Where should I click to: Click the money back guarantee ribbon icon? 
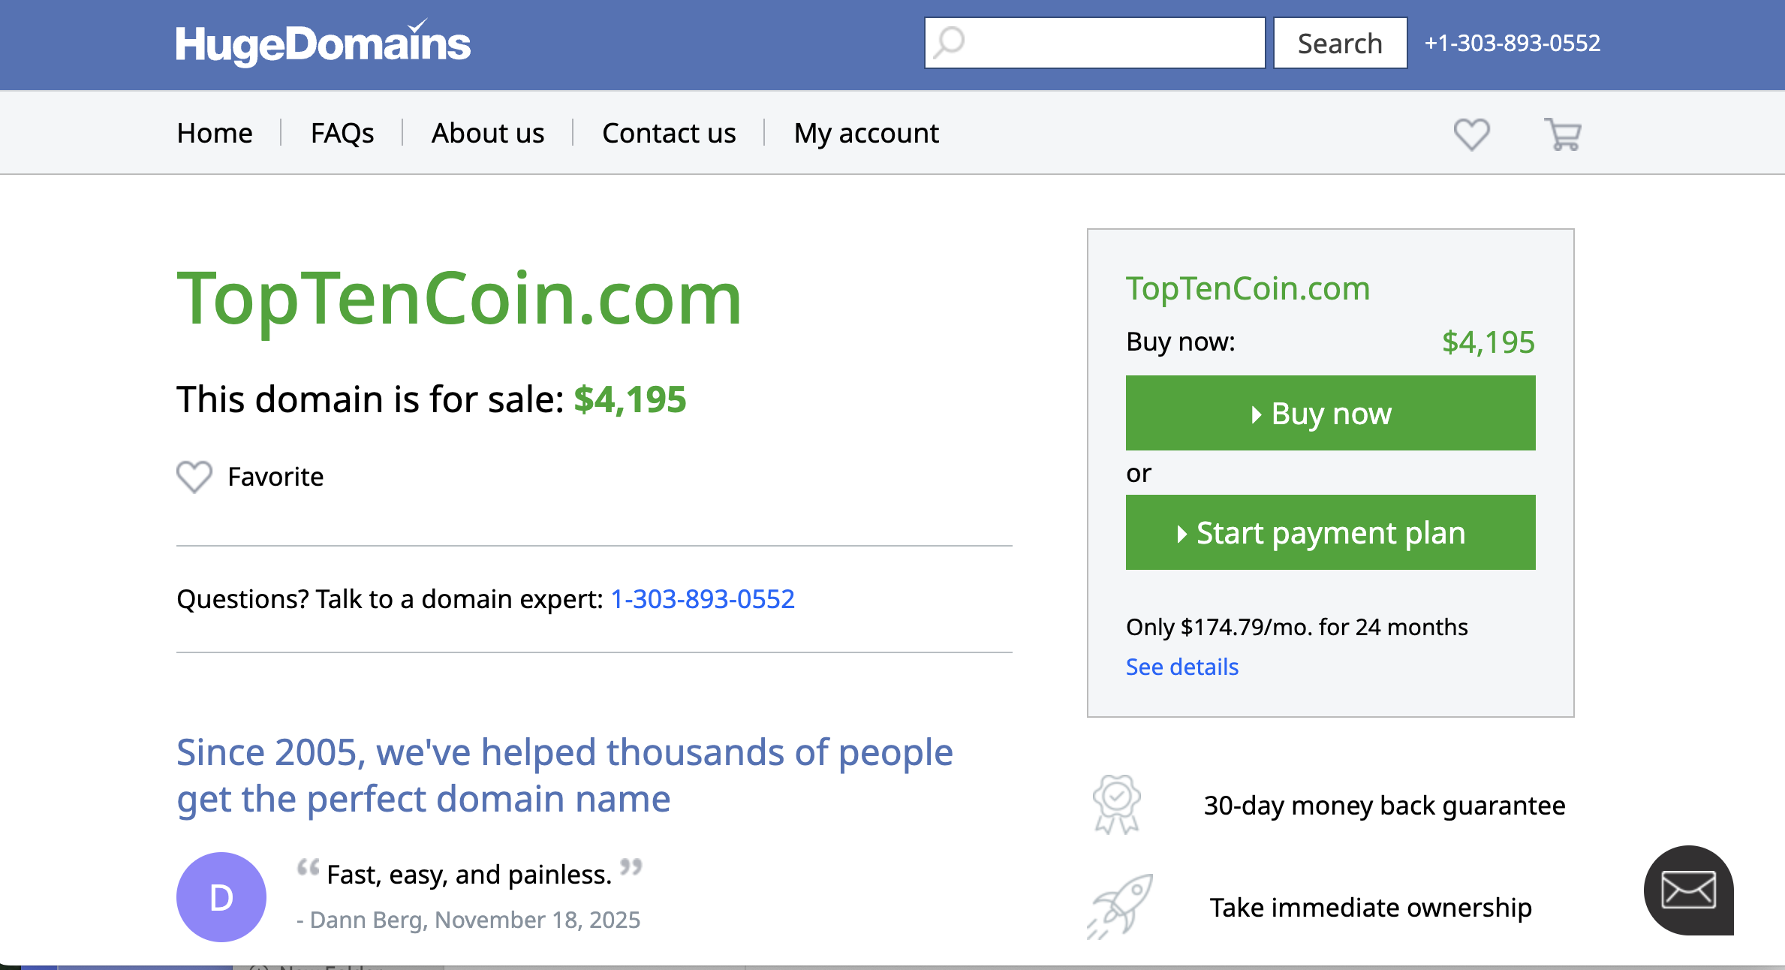[x=1117, y=805]
